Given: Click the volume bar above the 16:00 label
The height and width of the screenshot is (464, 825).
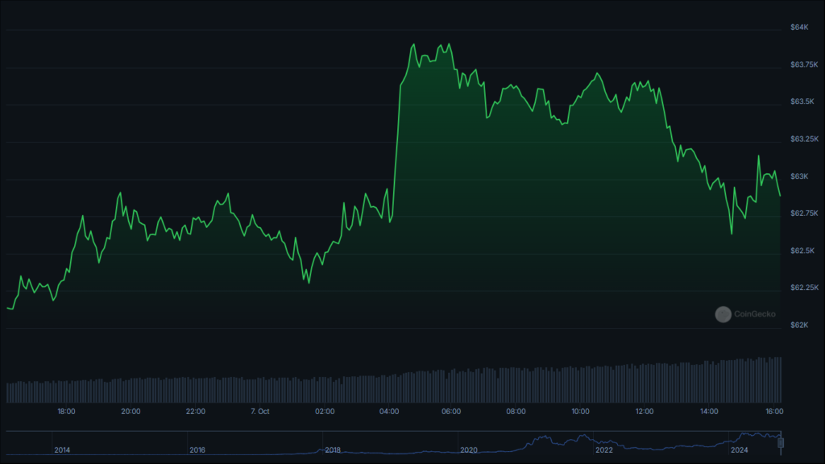Looking at the screenshot, I should pyautogui.click(x=774, y=380).
